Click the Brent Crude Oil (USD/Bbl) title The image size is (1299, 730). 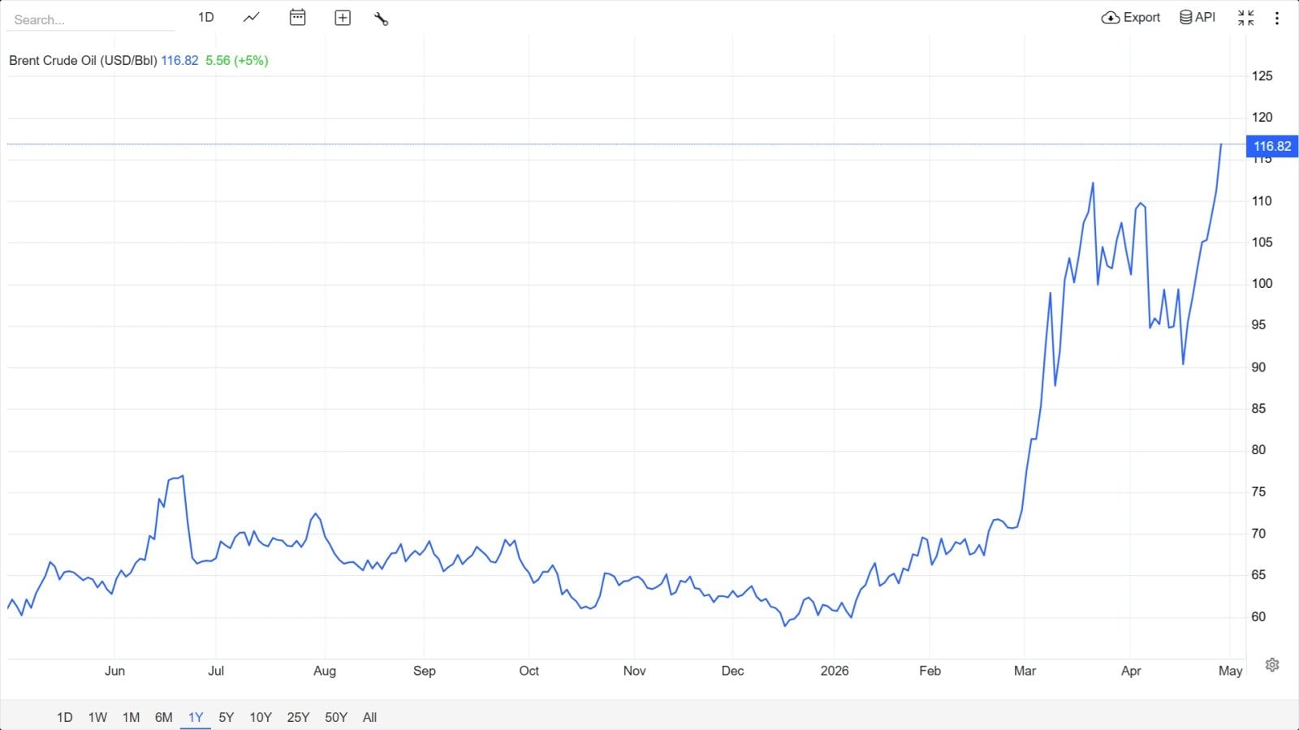point(83,61)
